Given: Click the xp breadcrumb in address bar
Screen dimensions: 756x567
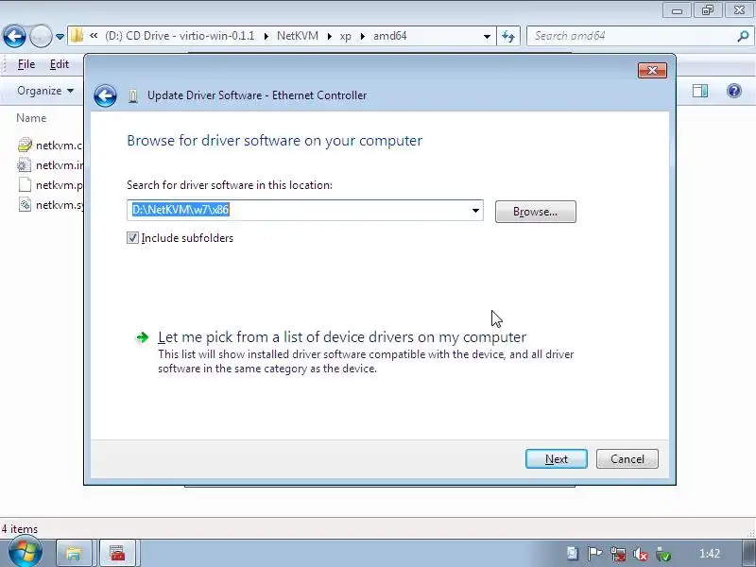Looking at the screenshot, I should [x=345, y=36].
